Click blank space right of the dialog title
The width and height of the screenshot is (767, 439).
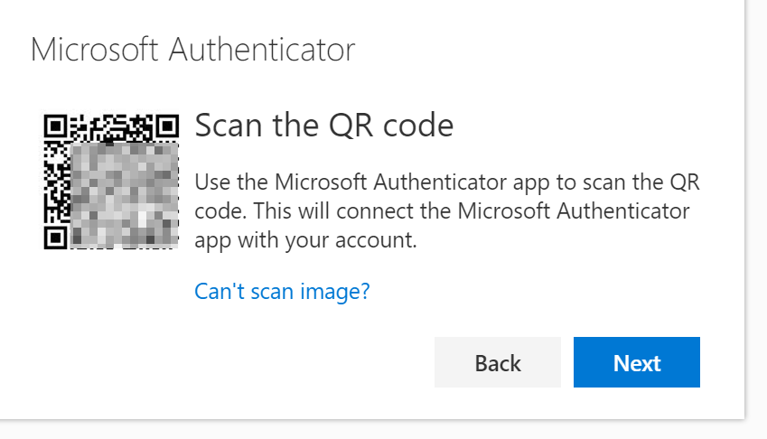tap(542, 50)
